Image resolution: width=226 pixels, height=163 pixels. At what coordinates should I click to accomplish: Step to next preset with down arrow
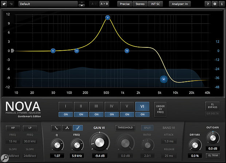[x=82, y=5]
